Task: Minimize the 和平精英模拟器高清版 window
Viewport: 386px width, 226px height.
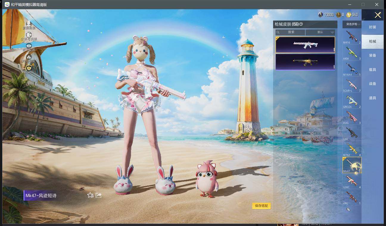Action: 349,4
